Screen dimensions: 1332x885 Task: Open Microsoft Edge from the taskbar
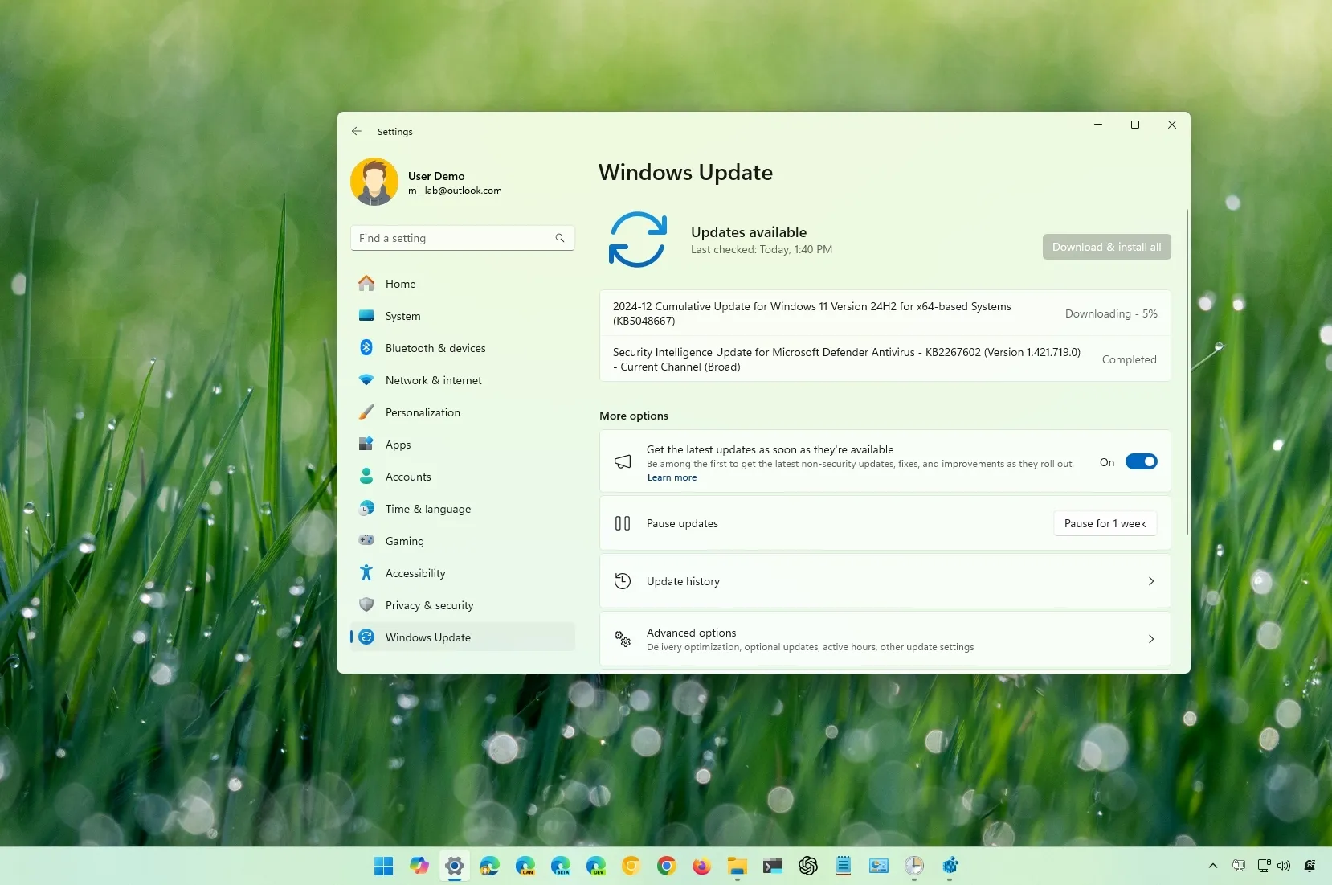pyautogui.click(x=490, y=866)
